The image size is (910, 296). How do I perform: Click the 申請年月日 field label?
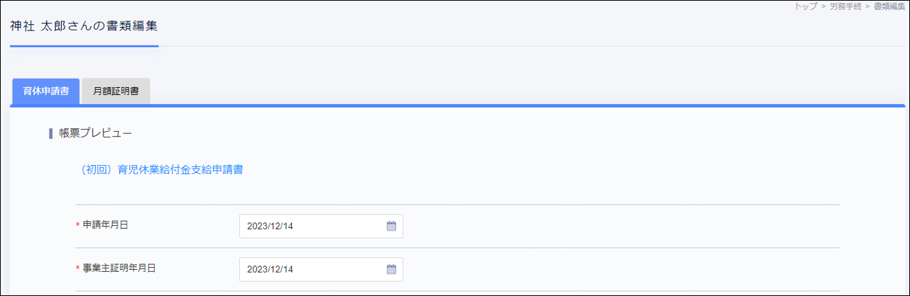[106, 224]
